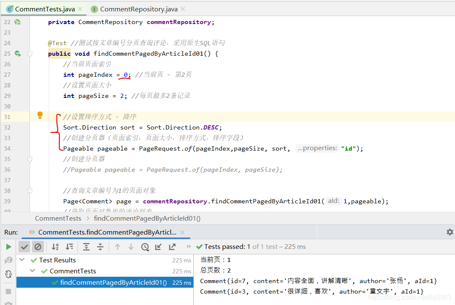Collapse the method using the line 25 fold marker
The width and height of the screenshot is (455, 305).
[29, 54]
